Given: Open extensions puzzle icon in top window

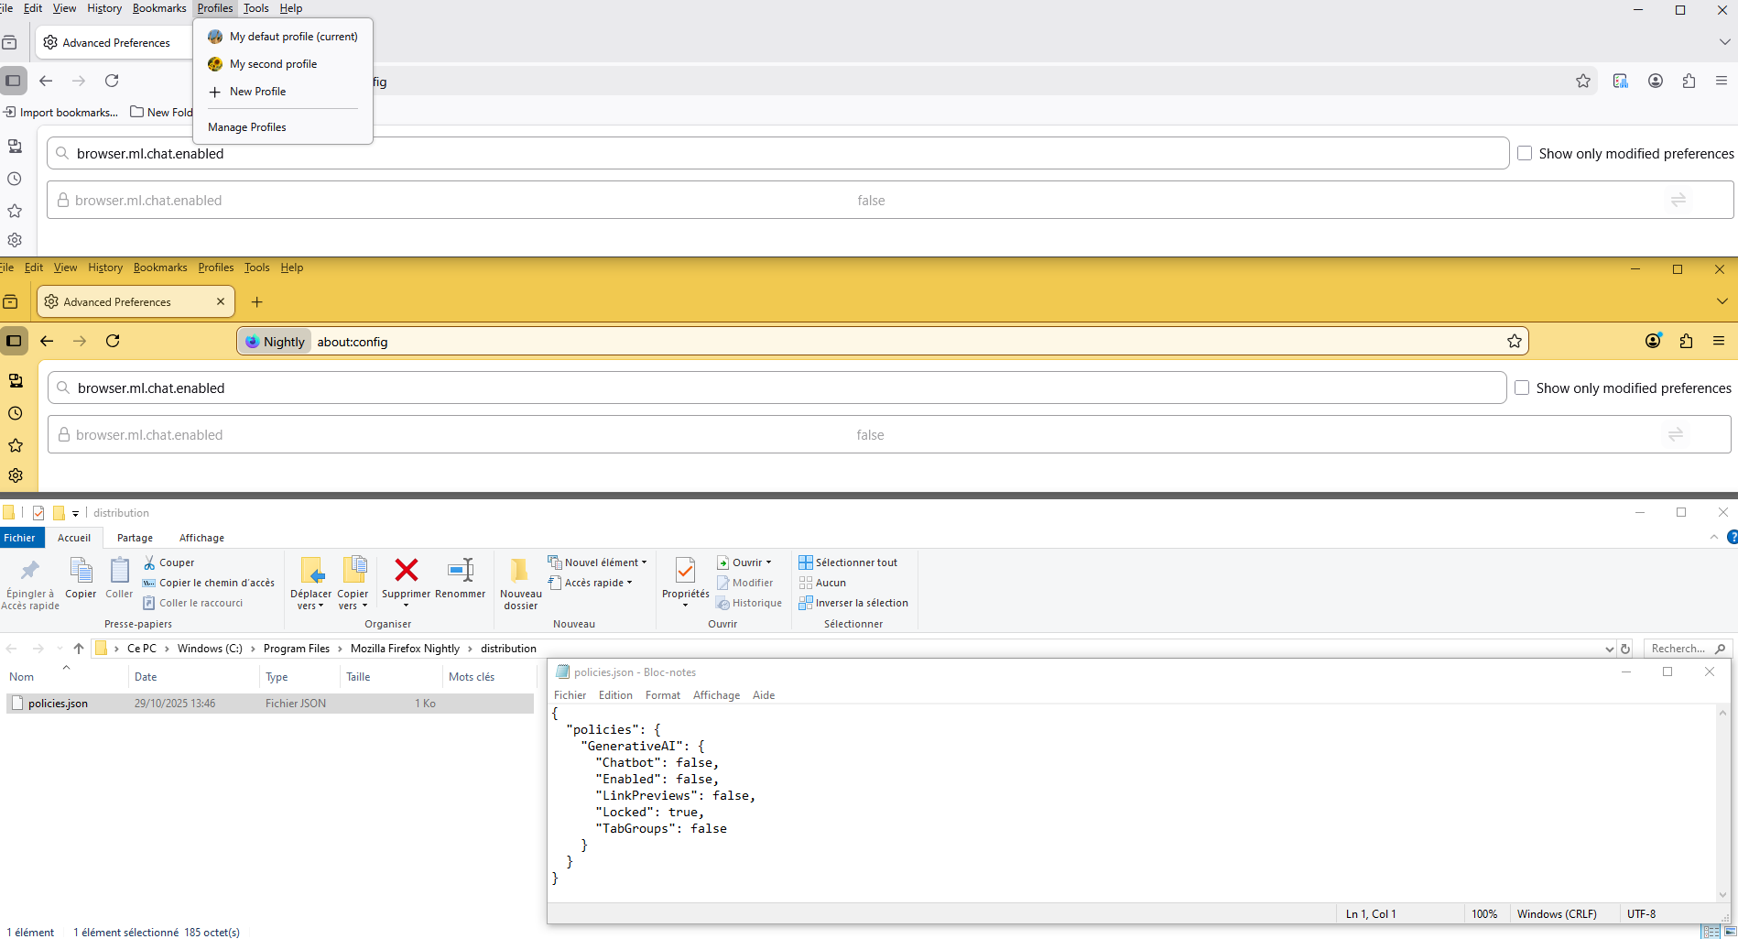Looking at the screenshot, I should tap(1689, 81).
